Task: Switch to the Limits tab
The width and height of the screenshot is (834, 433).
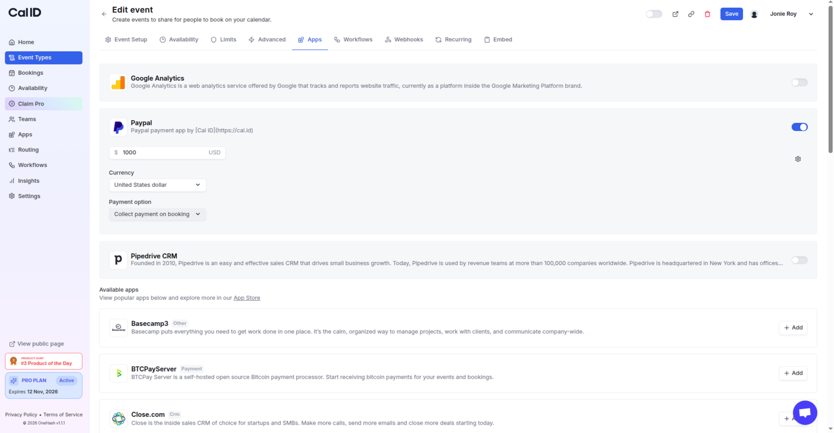Action: pos(224,40)
